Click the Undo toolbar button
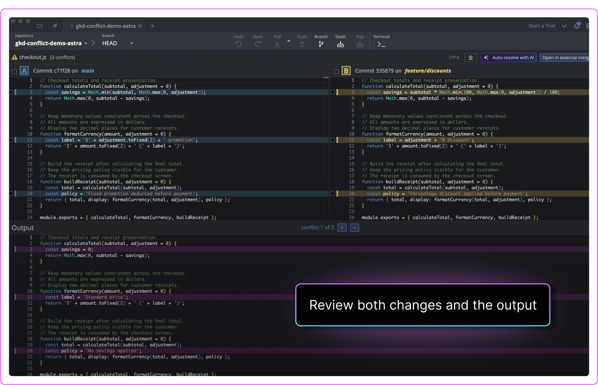 tap(238, 41)
